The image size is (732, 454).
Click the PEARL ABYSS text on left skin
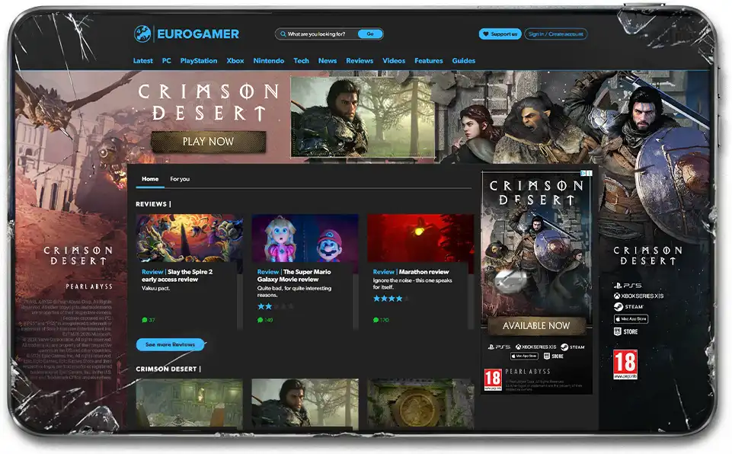88,286
